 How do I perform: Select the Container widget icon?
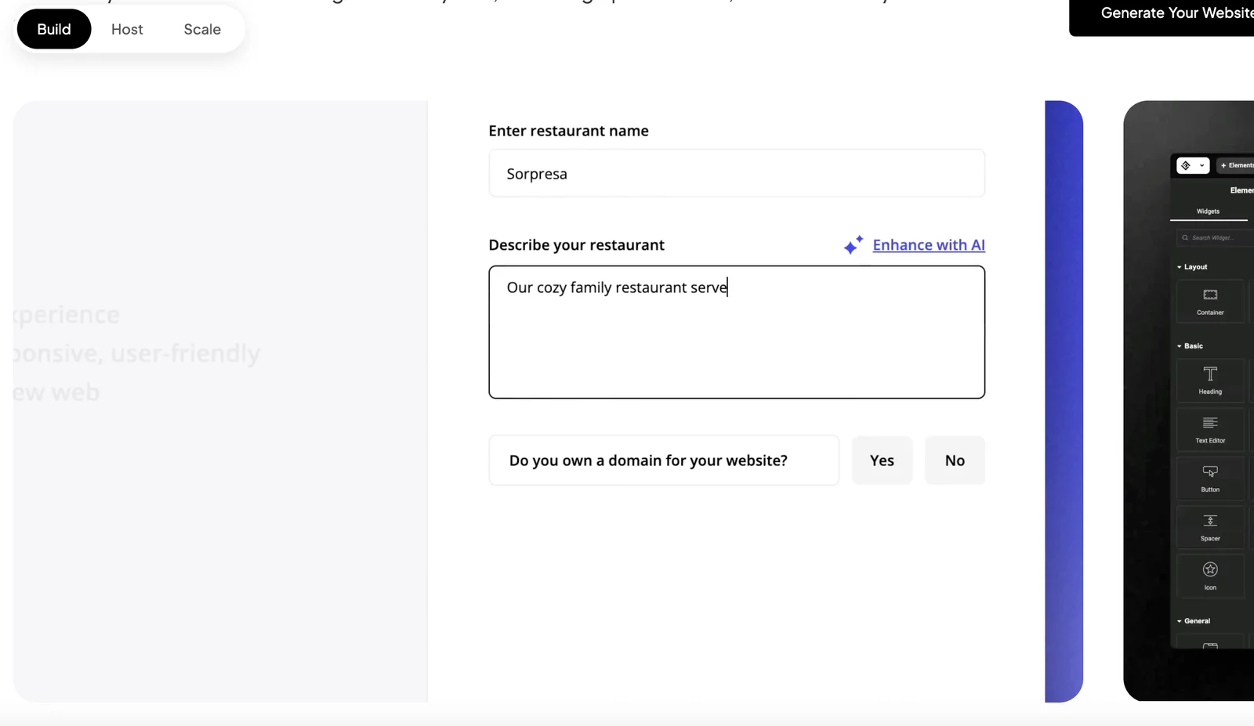1210,295
